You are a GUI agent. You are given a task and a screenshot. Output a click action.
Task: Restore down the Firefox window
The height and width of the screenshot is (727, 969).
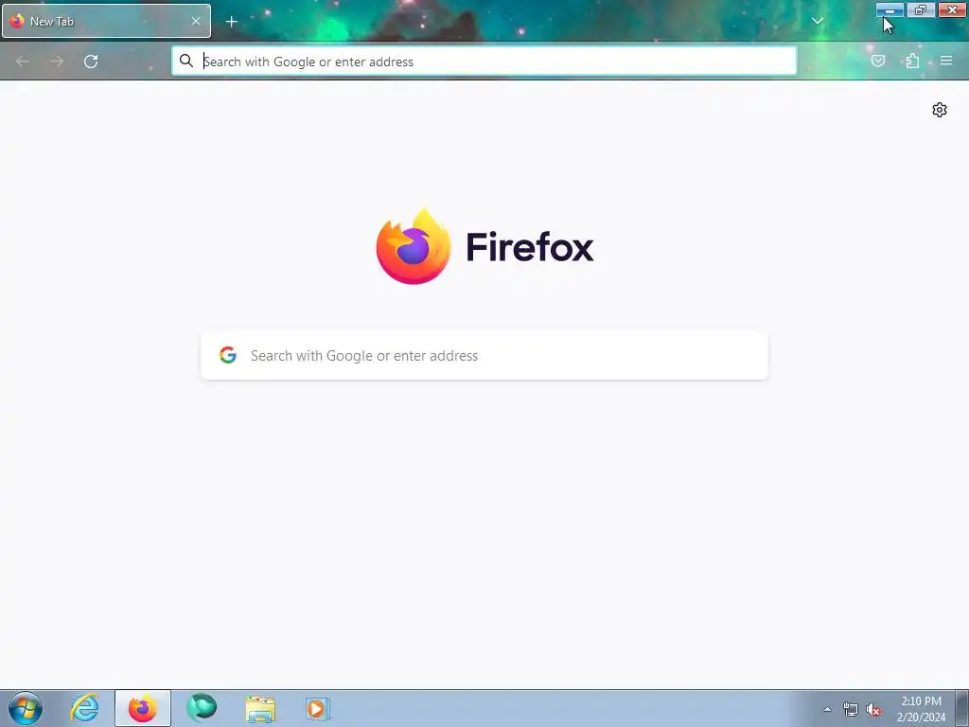[920, 9]
